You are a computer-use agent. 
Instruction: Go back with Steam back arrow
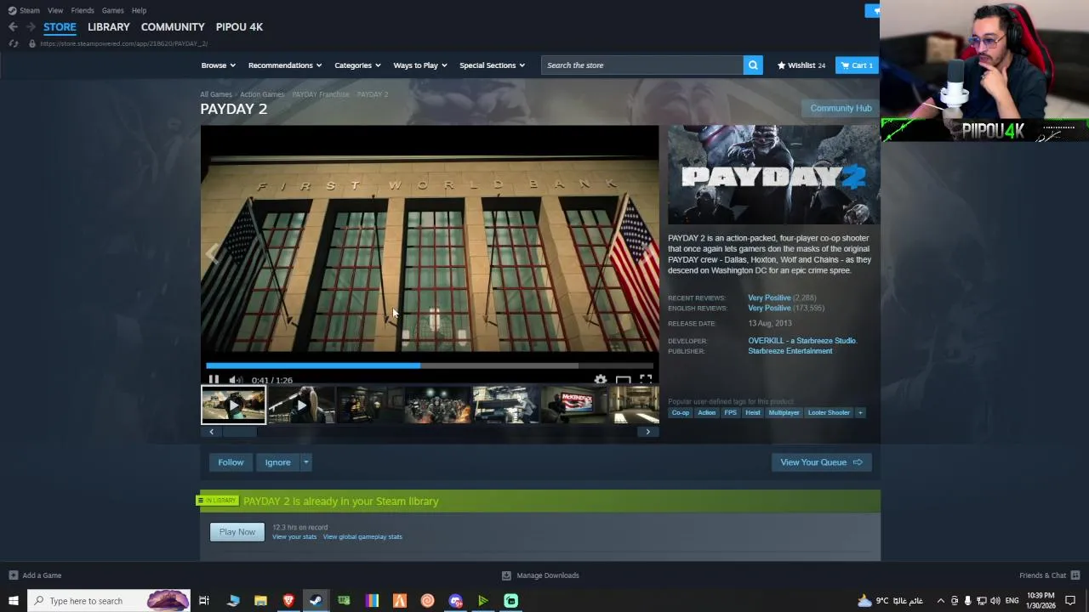pyautogui.click(x=13, y=27)
